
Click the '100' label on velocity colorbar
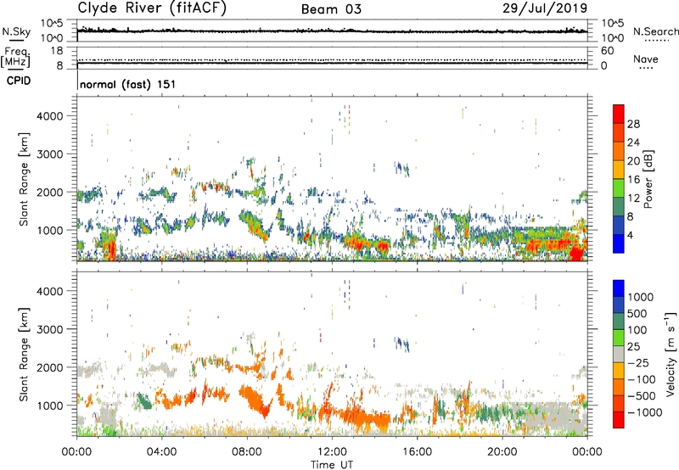coord(637,330)
